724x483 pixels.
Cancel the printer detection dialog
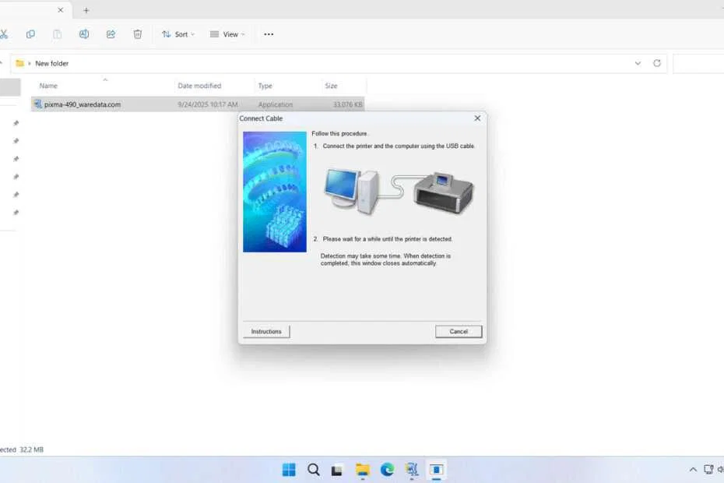click(x=459, y=331)
